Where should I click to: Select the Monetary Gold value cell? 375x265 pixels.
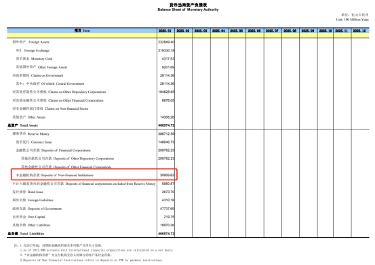point(168,59)
